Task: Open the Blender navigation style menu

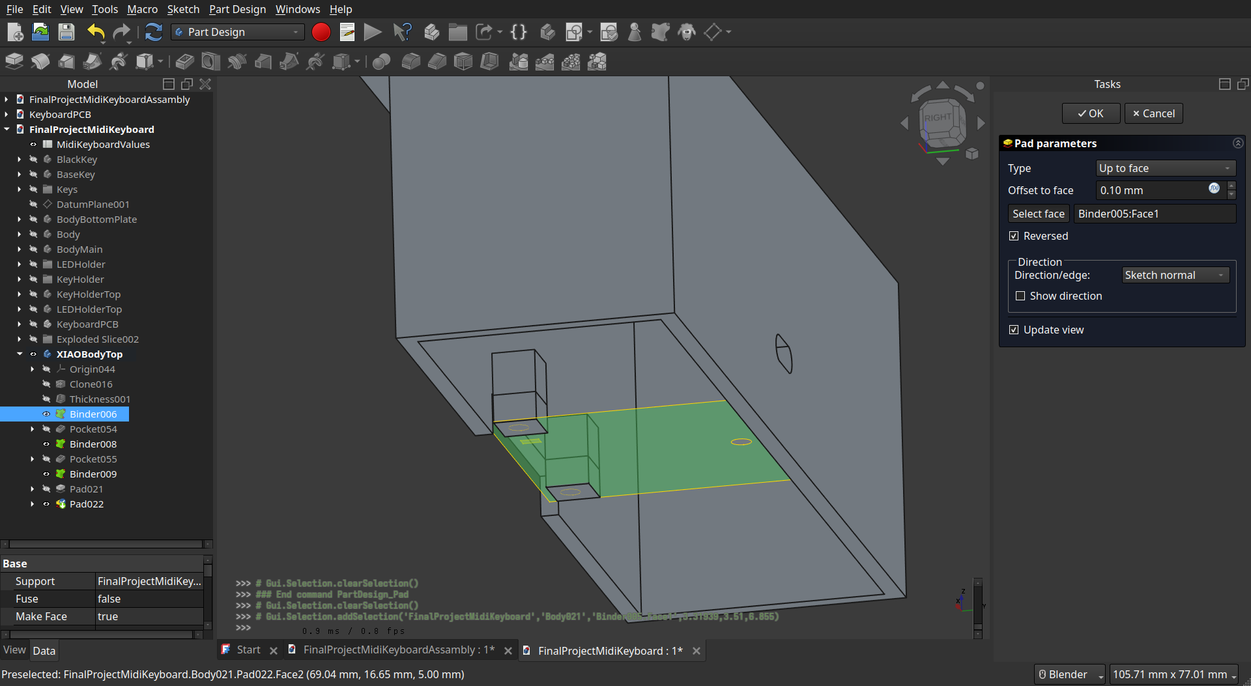Action: pos(1070,674)
